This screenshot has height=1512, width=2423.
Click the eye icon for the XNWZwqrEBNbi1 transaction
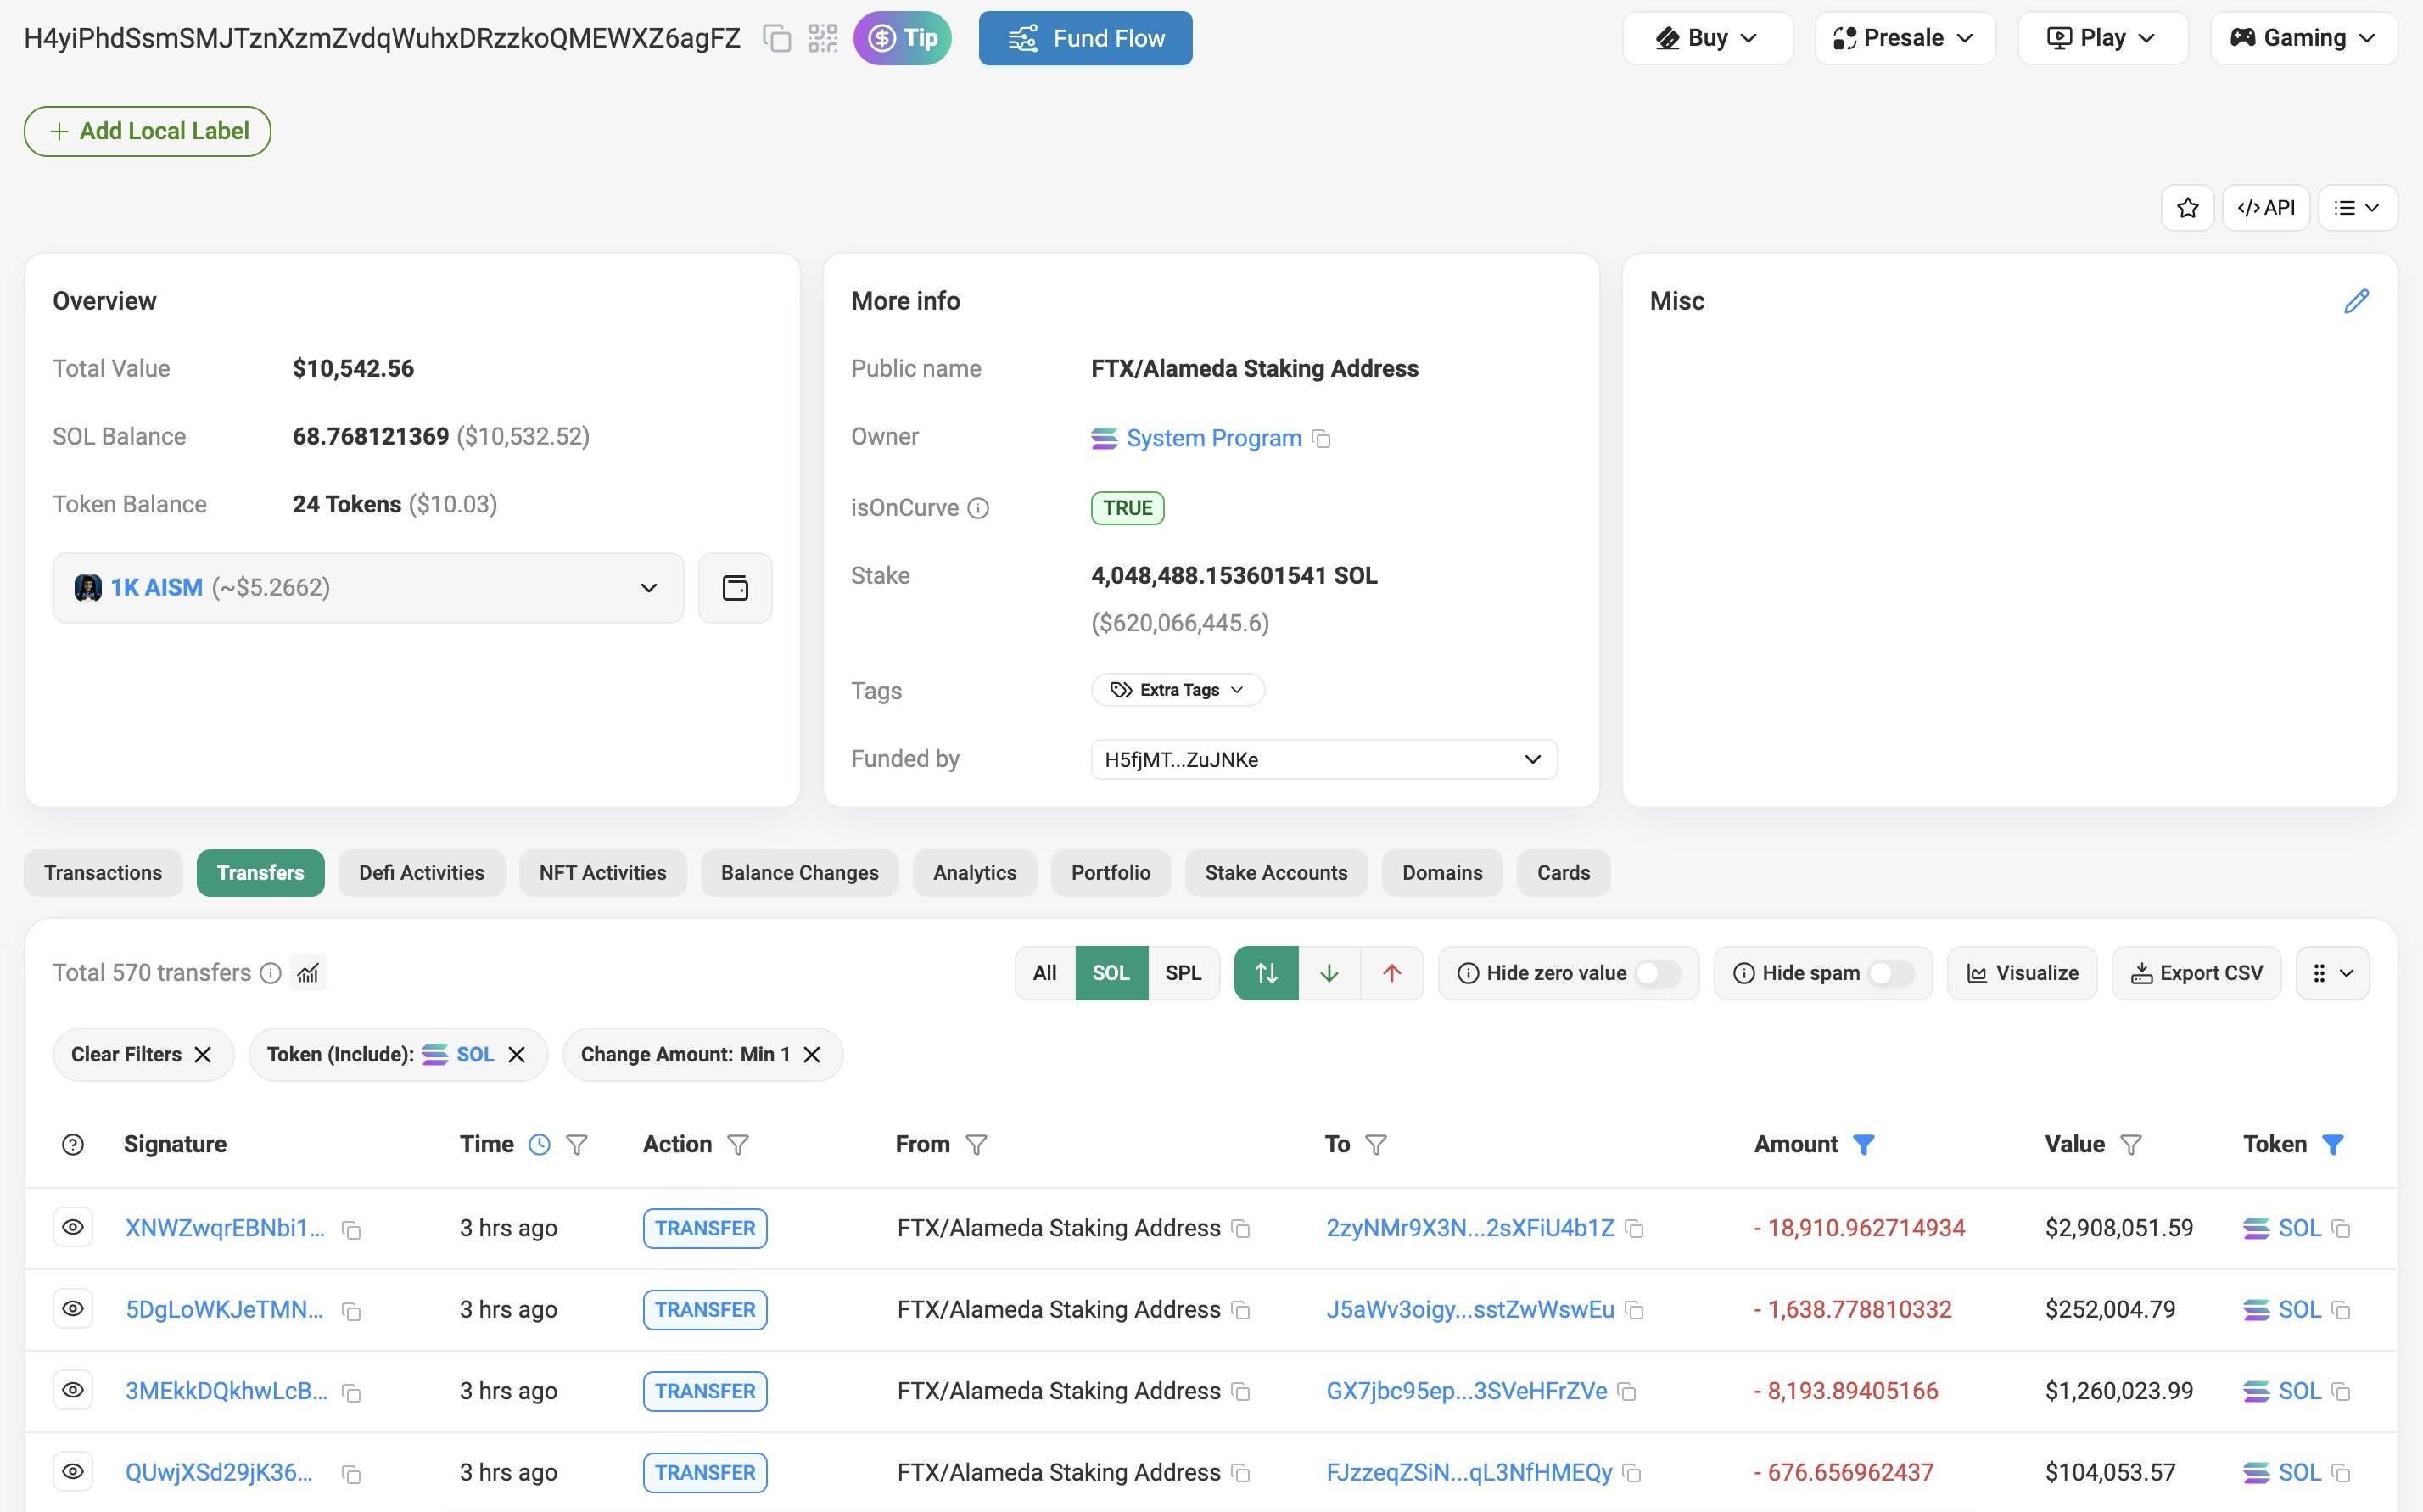pyautogui.click(x=73, y=1227)
